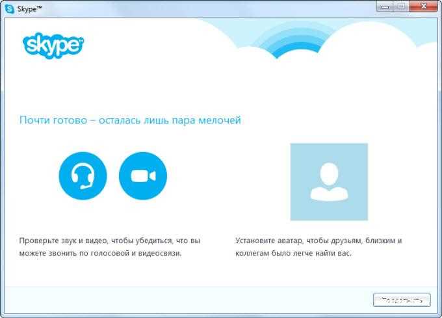Click text 'Установите аватар, чтобы друзьям'
Screen dimensions: 442x318
click(x=298, y=241)
